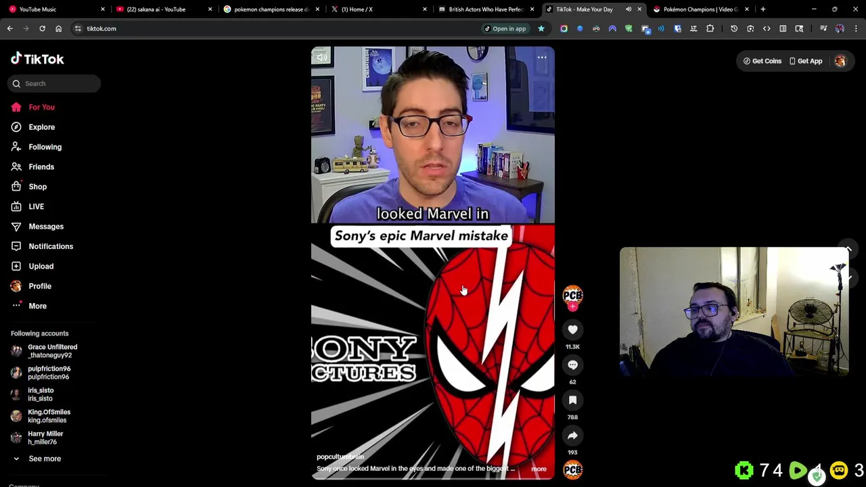Image resolution: width=866 pixels, height=487 pixels.
Task: Click the browser home button
Action: 58,28
